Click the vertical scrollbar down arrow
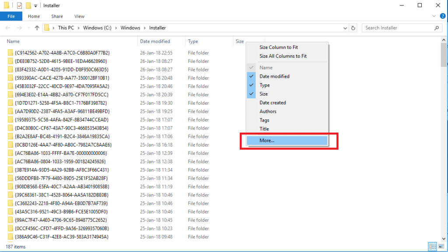448x252 pixels. [444, 239]
